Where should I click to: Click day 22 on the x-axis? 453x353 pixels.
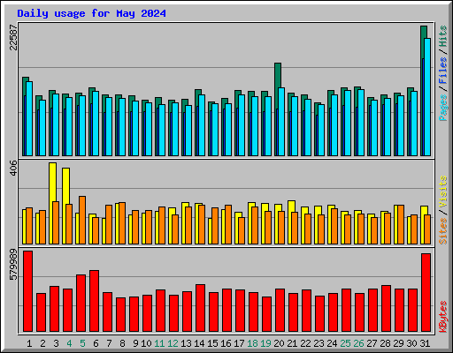click(x=305, y=343)
